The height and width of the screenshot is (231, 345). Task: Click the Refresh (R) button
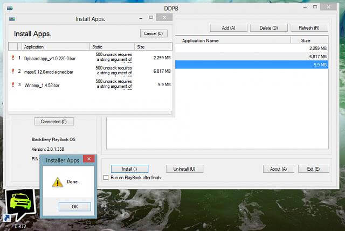309,28
